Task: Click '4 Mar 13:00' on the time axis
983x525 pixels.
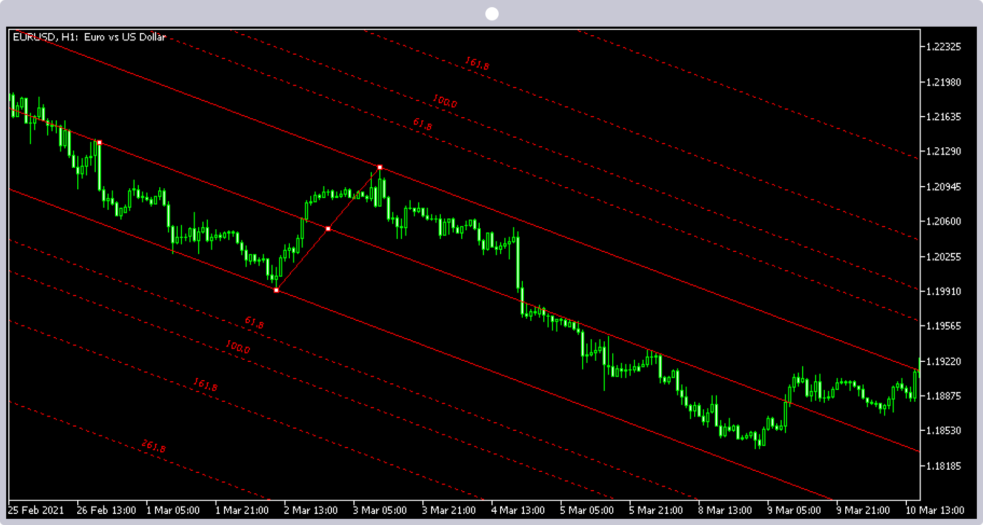Action: (x=518, y=510)
